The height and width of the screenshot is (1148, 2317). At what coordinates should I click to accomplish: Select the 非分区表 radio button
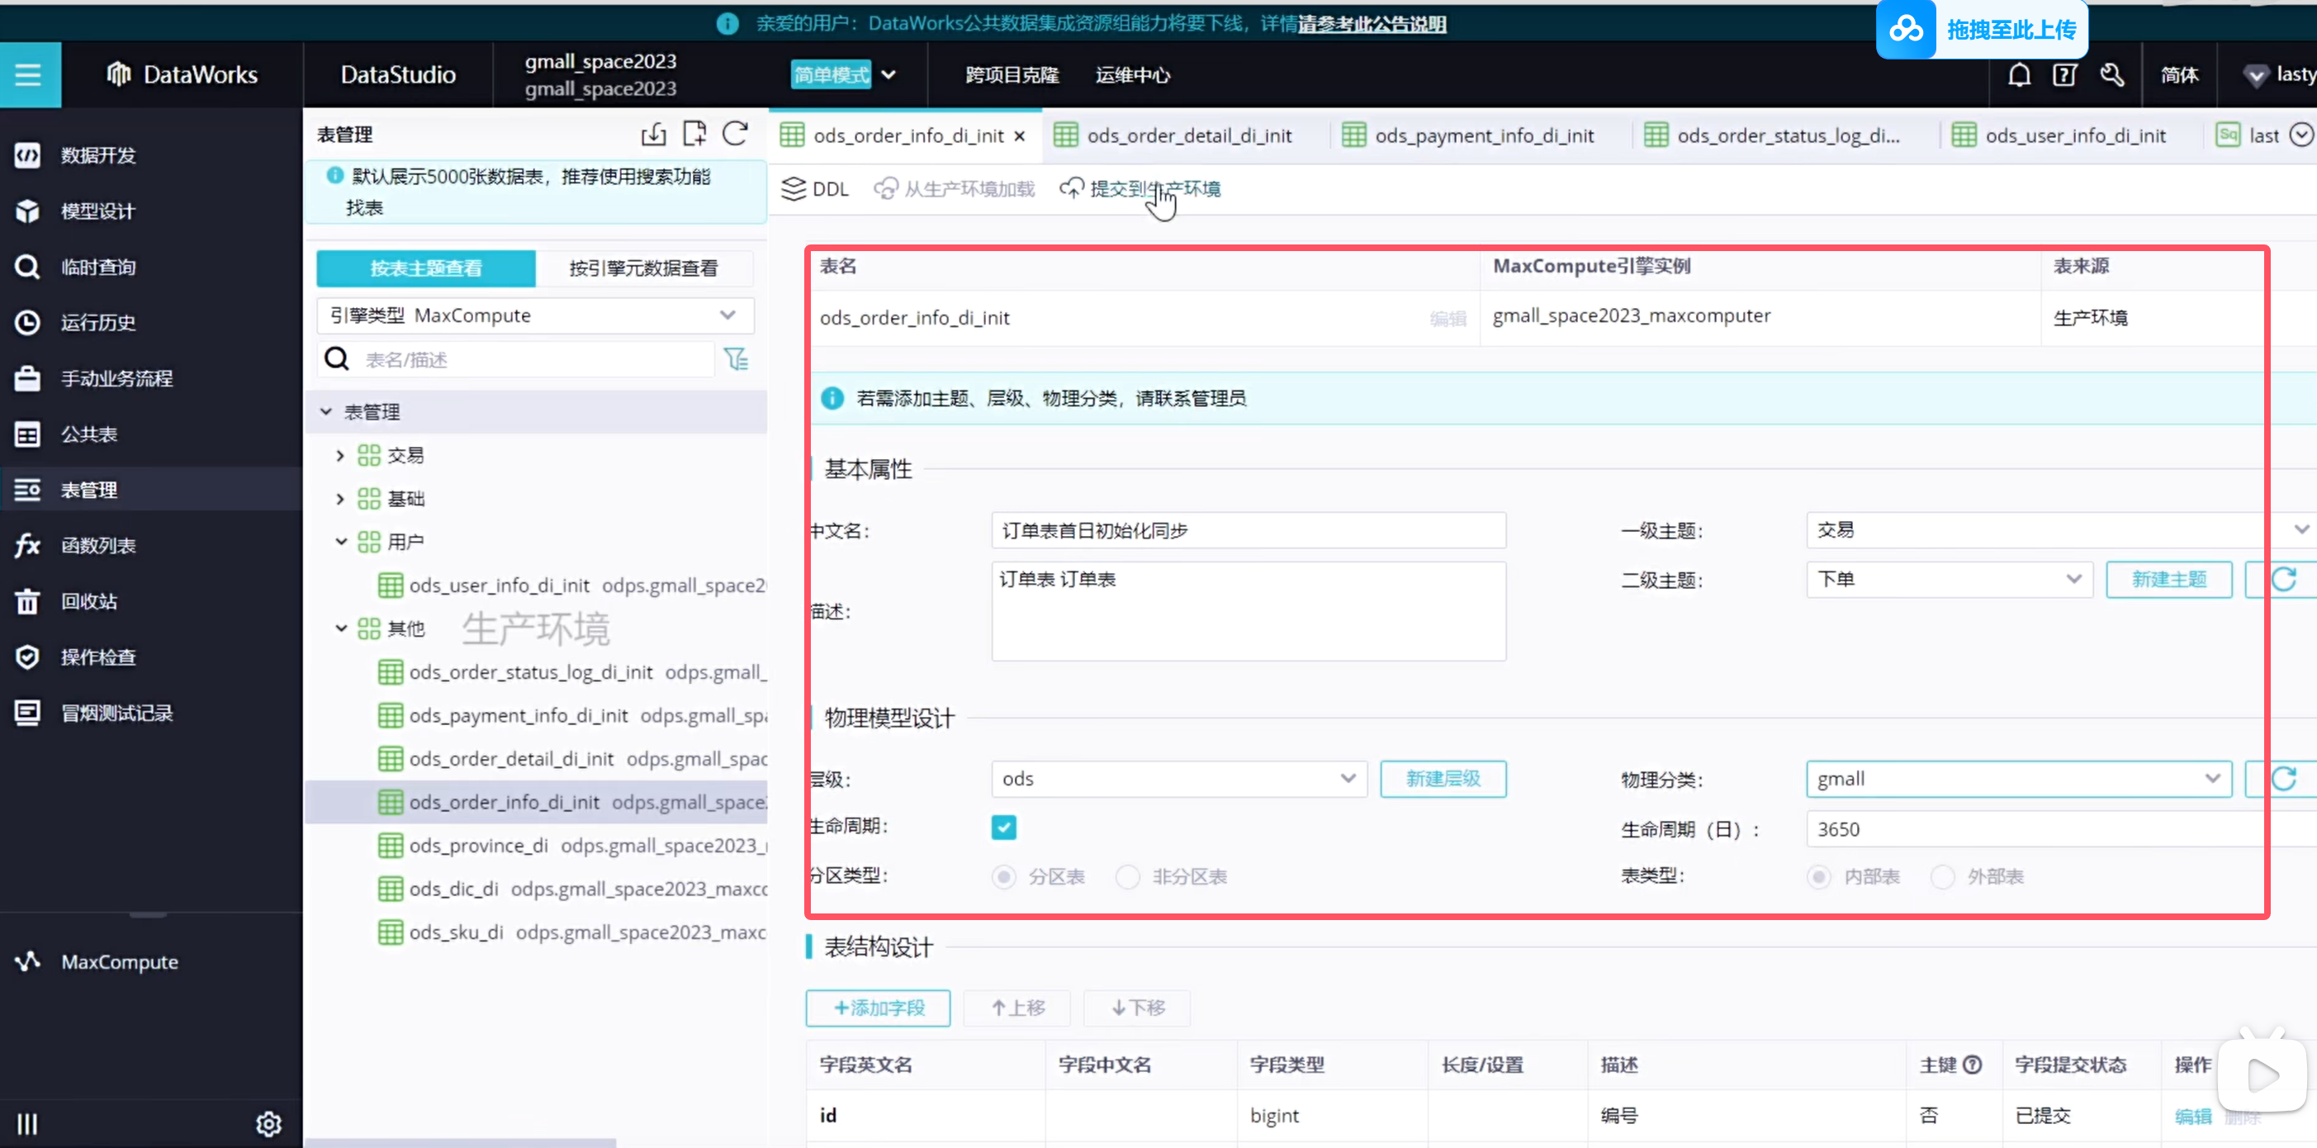1128,876
